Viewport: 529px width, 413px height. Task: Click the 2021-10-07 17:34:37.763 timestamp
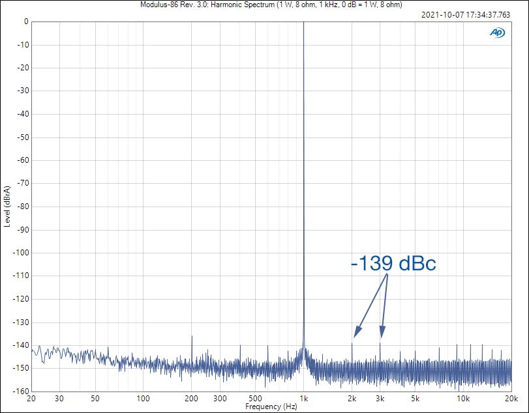tap(466, 15)
